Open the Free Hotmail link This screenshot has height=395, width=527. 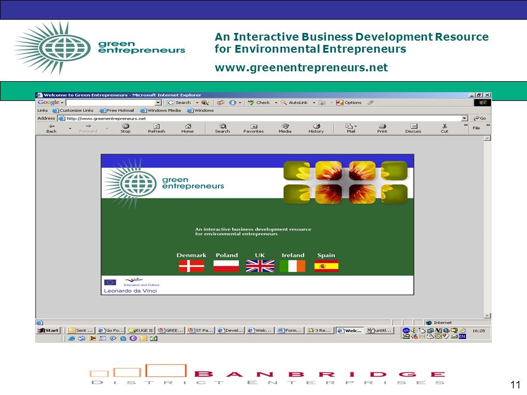point(117,110)
